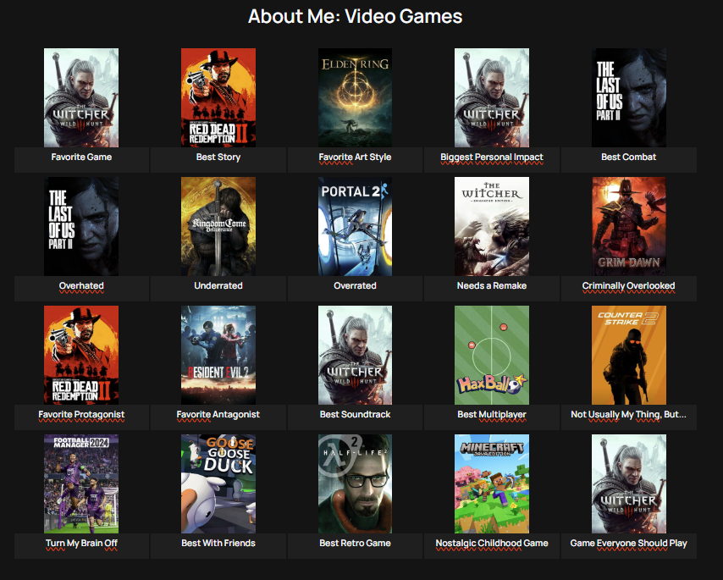Select the "Overrated" label

(x=355, y=285)
